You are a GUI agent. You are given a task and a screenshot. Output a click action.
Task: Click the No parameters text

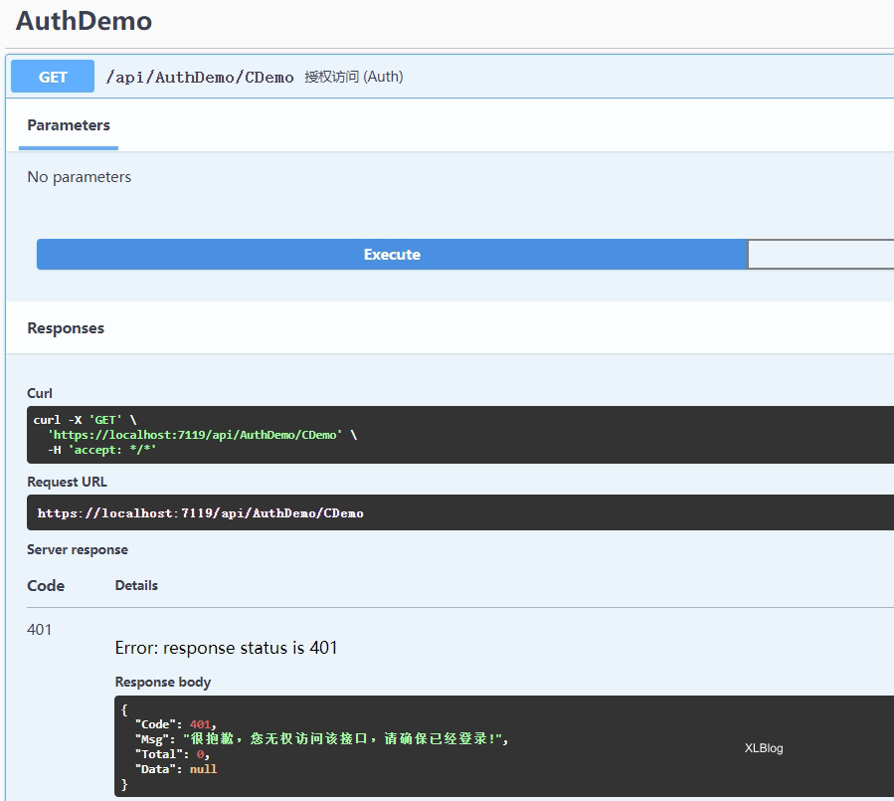[x=80, y=177]
